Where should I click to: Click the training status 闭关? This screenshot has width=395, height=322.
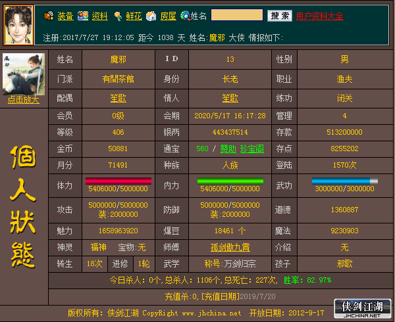pyautogui.click(x=344, y=99)
